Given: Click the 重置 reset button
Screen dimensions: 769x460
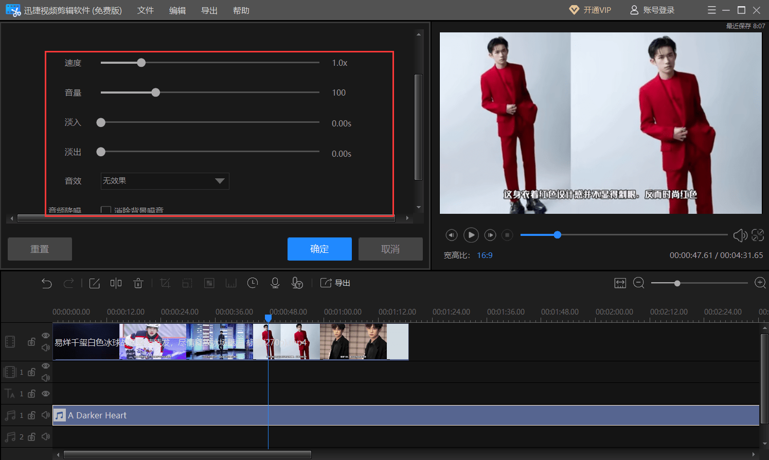Looking at the screenshot, I should [x=40, y=249].
